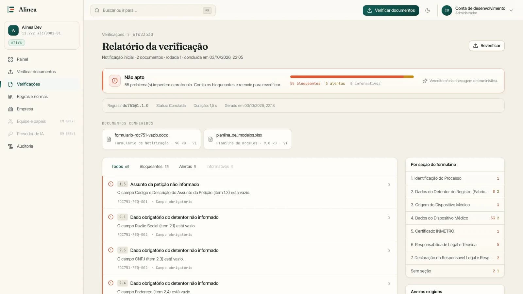
Task: Click the 5 alertas count text
Action: coord(335,84)
